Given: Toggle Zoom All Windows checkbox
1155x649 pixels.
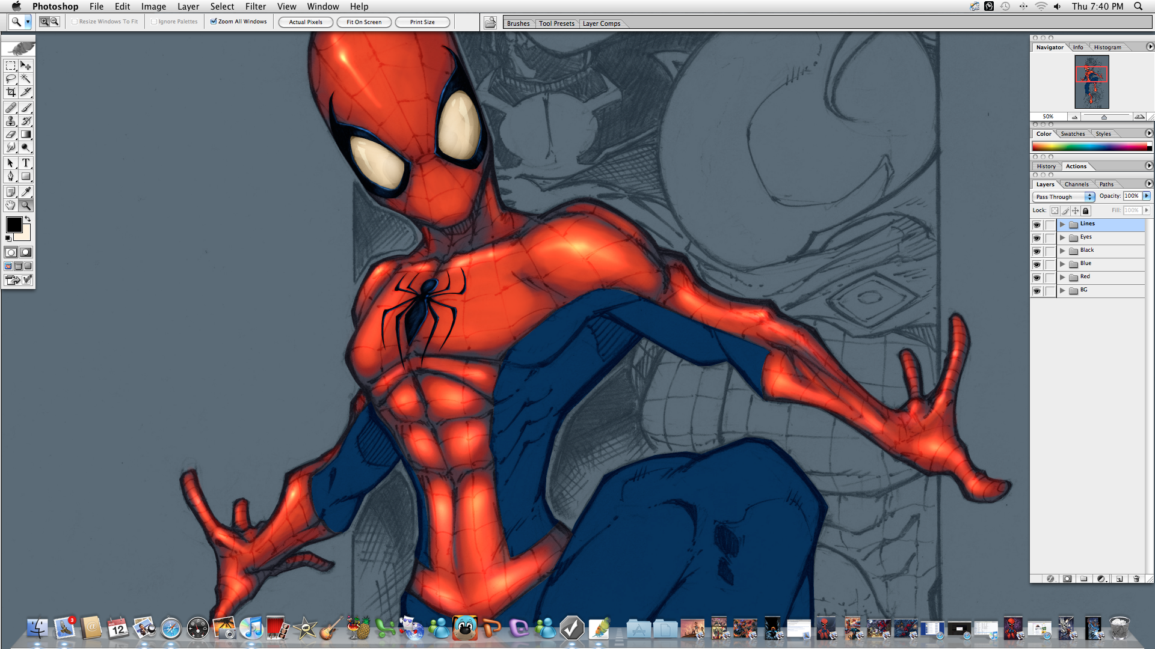Looking at the screenshot, I should pos(214,22).
